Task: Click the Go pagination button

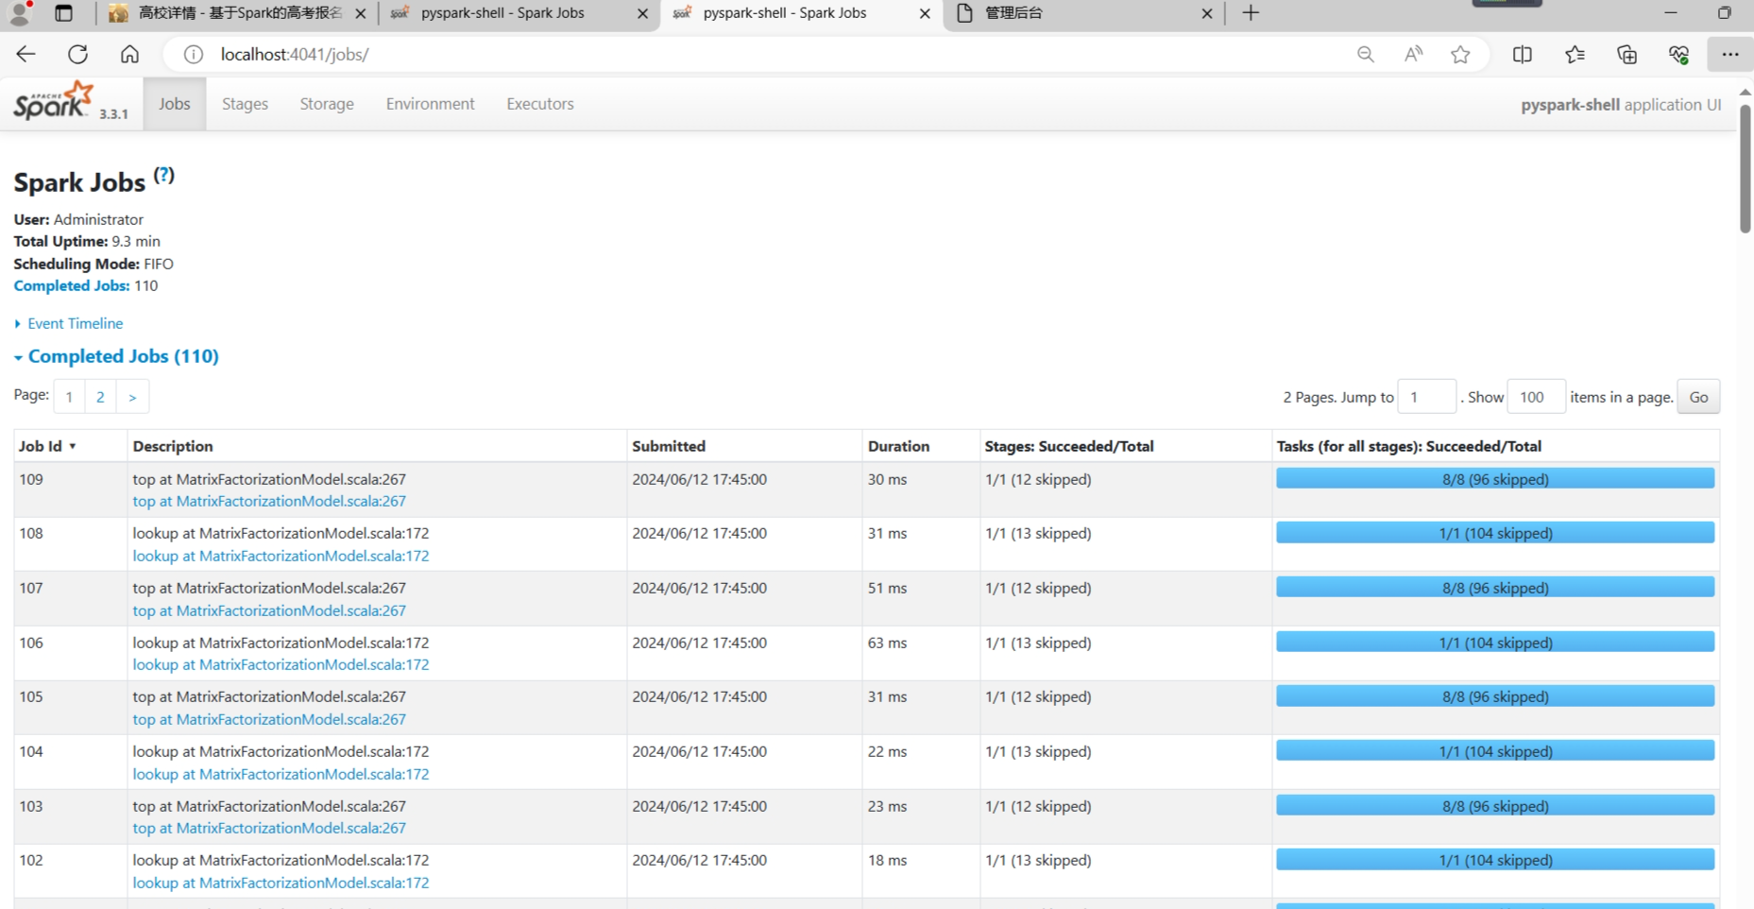Action: pos(1698,397)
